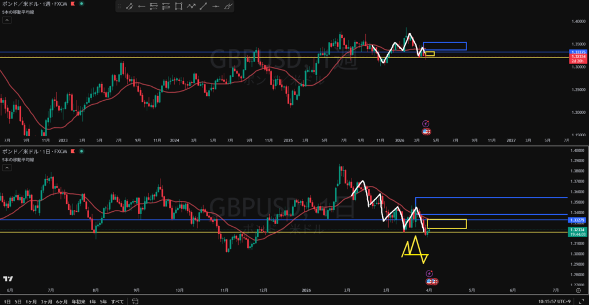Select the horizontal line tool

click(x=216, y=6)
